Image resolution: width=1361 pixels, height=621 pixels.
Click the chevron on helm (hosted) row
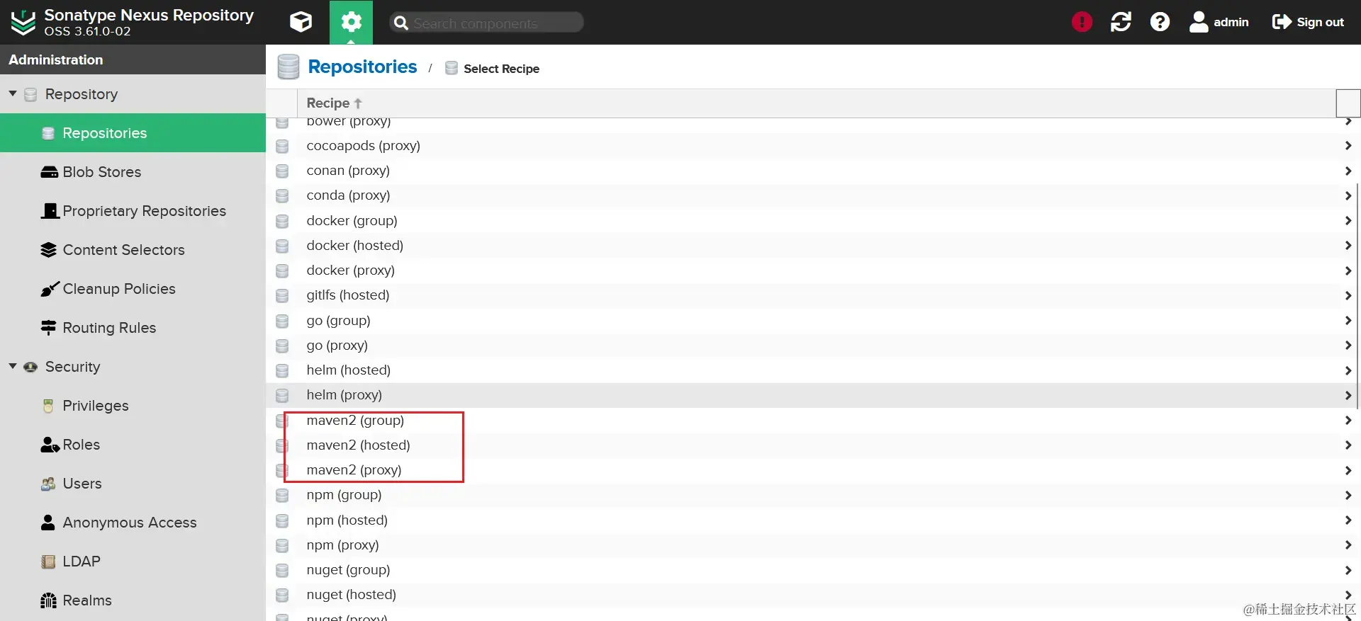[1348, 370]
